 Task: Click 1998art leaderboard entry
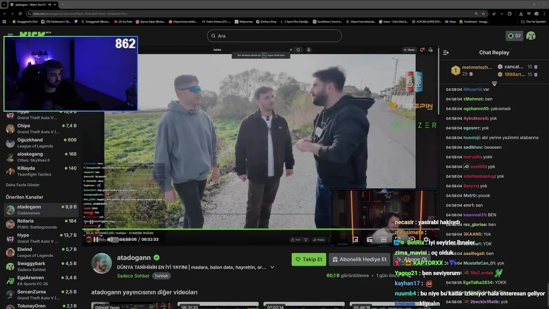coord(518,74)
